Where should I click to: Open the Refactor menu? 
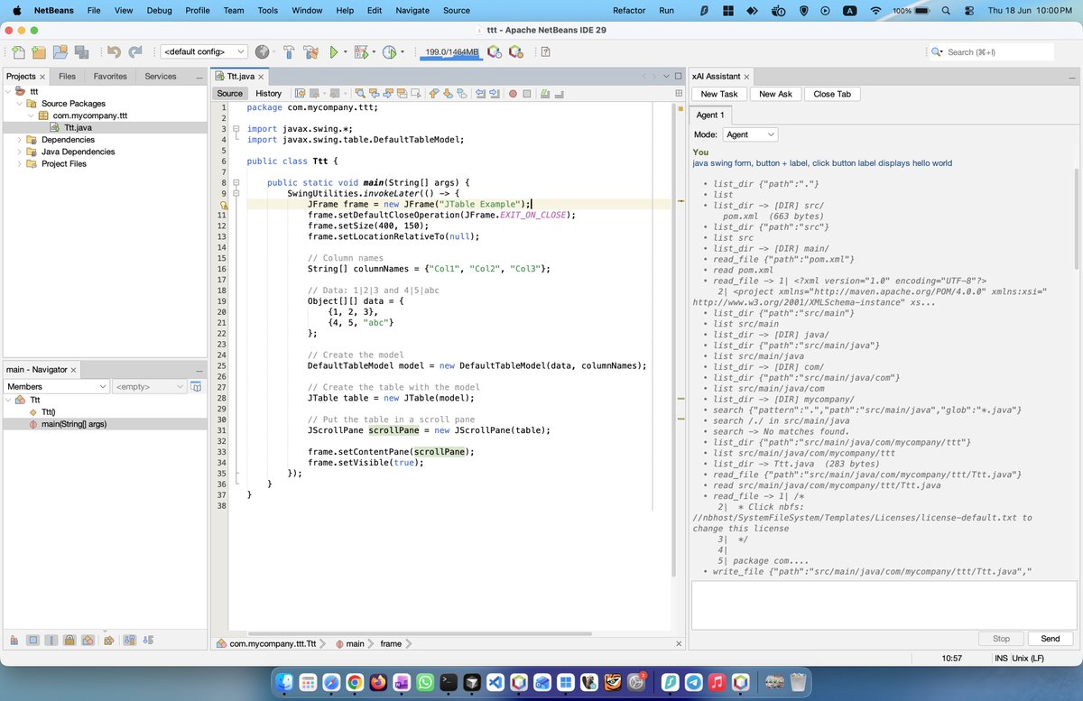click(x=629, y=10)
